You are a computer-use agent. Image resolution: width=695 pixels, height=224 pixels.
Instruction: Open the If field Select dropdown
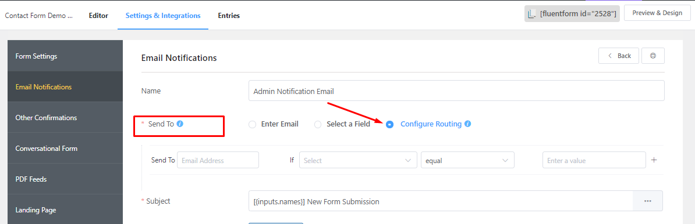pyautogui.click(x=358, y=160)
